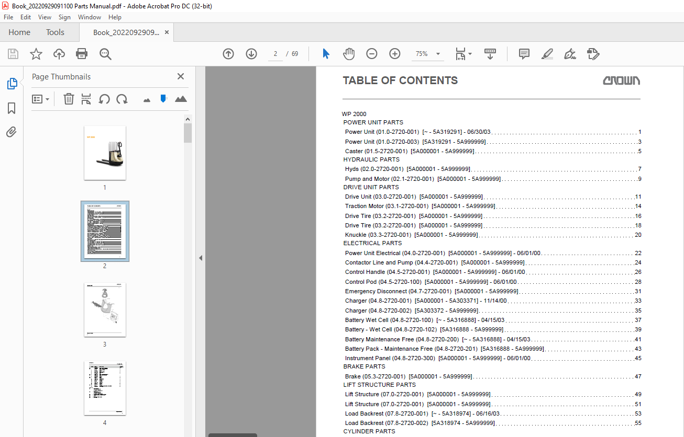Click the stamp tool icon
The height and width of the screenshot is (437, 684).
[x=593, y=54]
